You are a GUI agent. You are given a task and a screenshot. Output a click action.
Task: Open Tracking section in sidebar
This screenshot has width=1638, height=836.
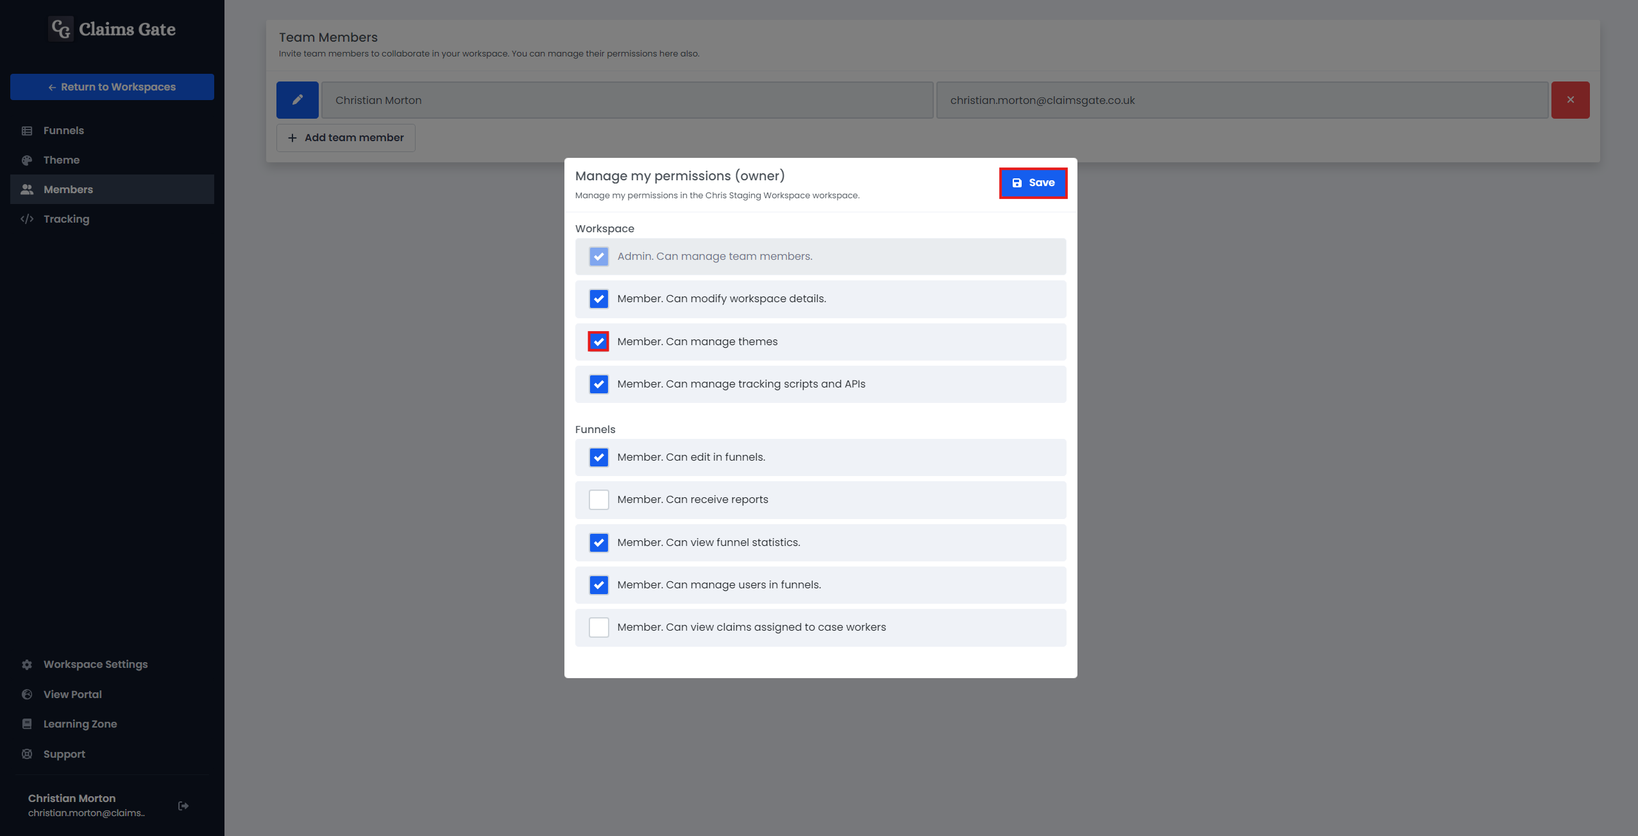point(65,218)
